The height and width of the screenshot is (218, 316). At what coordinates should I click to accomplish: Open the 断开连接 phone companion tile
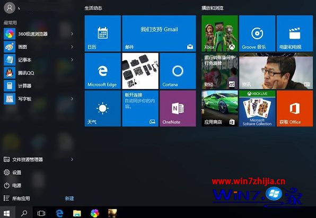click(141, 109)
